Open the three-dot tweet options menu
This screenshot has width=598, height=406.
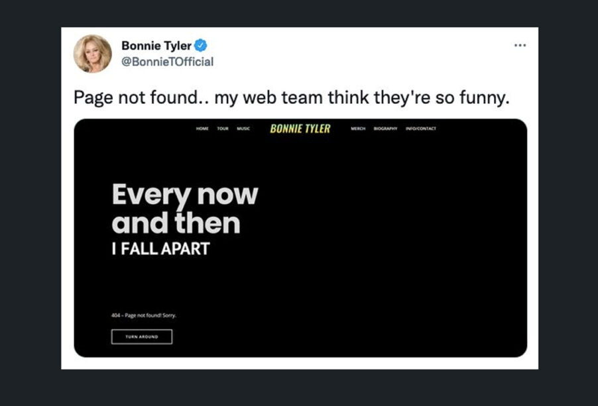coord(520,45)
